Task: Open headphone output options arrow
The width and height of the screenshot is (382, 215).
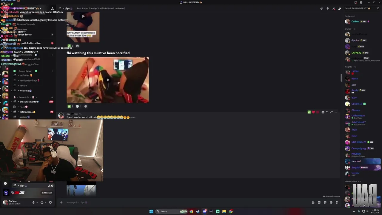Action: coord(45,202)
